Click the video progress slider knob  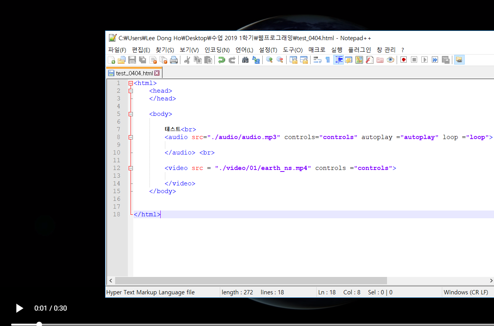(x=39, y=324)
